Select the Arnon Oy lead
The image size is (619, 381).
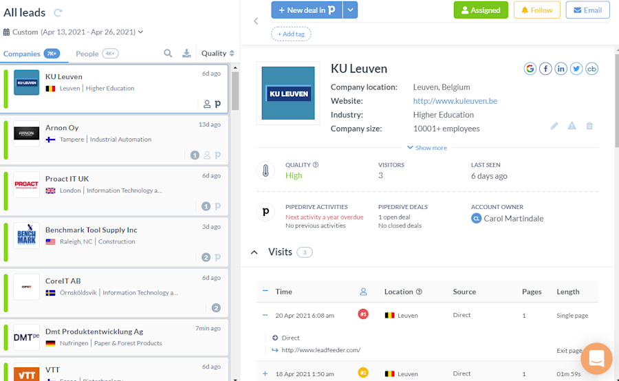[114, 140]
